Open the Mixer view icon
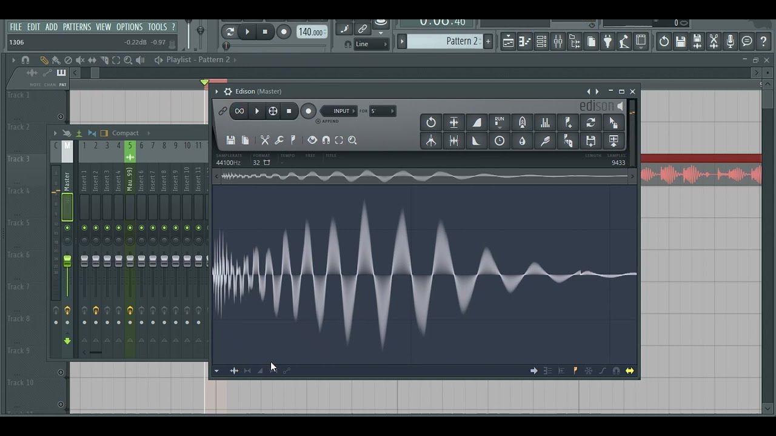 click(x=558, y=41)
